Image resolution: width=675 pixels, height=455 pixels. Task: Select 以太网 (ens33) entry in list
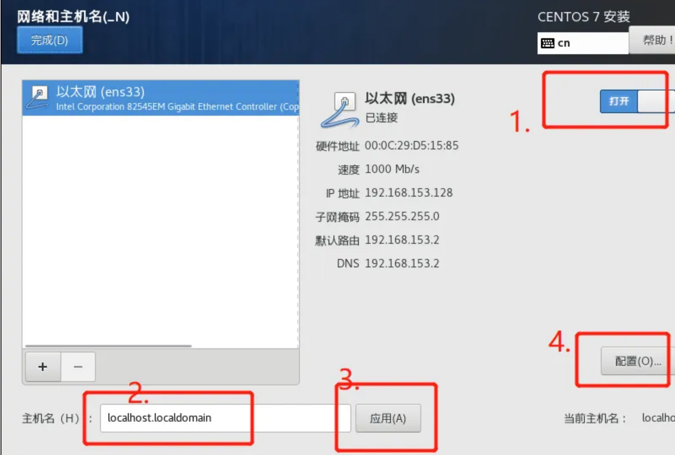click(x=161, y=98)
